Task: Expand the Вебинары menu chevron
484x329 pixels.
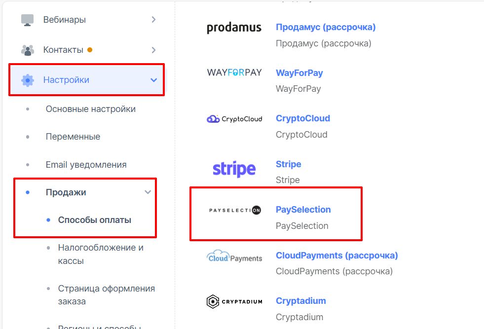Action: click(x=153, y=20)
